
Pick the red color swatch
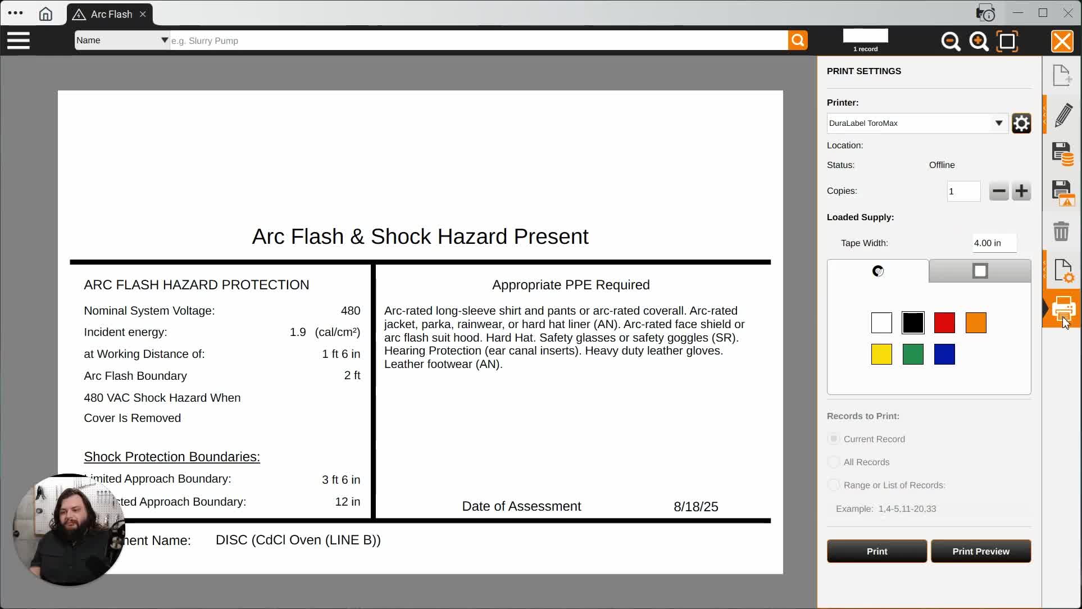coord(944,322)
